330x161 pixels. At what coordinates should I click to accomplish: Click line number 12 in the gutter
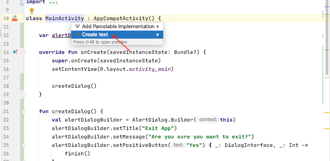(x=6, y=35)
